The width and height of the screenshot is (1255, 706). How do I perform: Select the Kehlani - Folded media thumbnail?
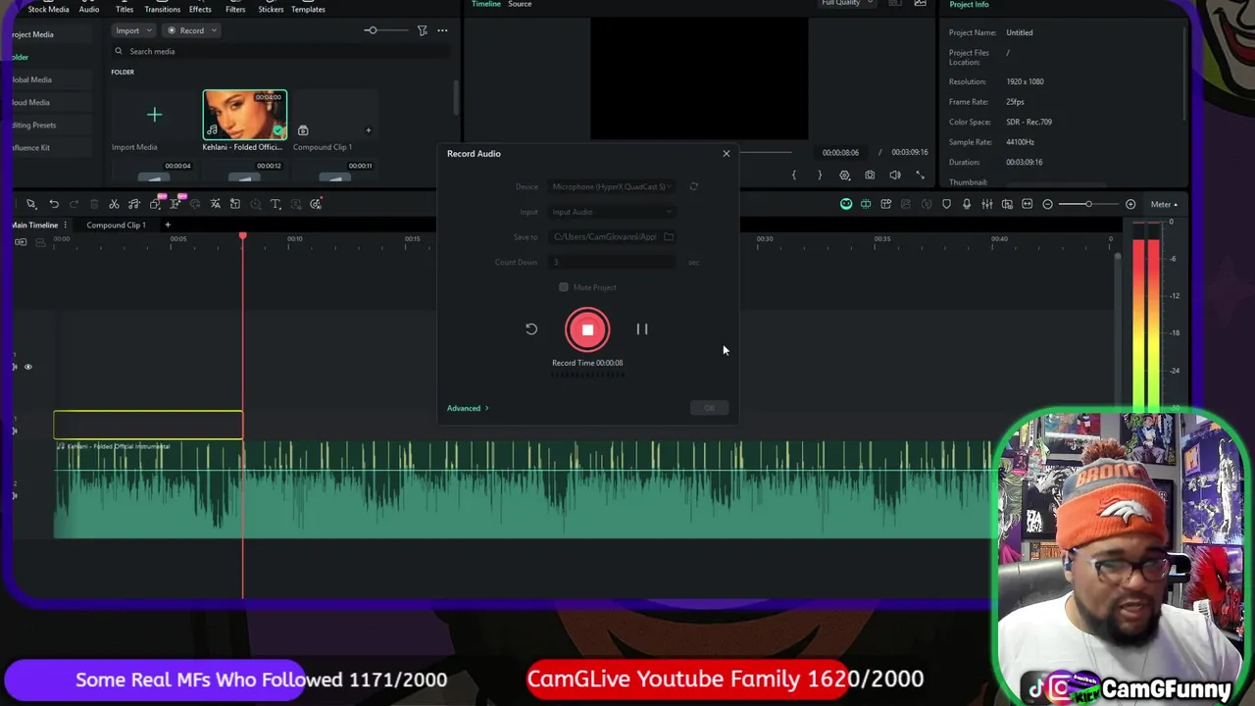[245, 116]
